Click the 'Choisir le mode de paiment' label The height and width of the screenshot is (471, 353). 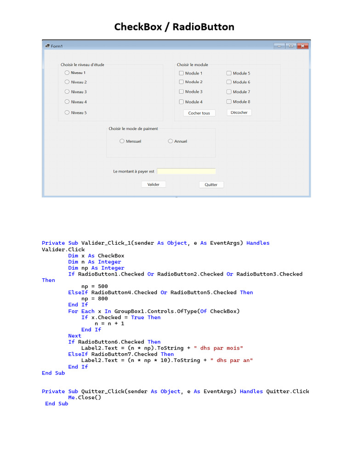click(x=133, y=129)
